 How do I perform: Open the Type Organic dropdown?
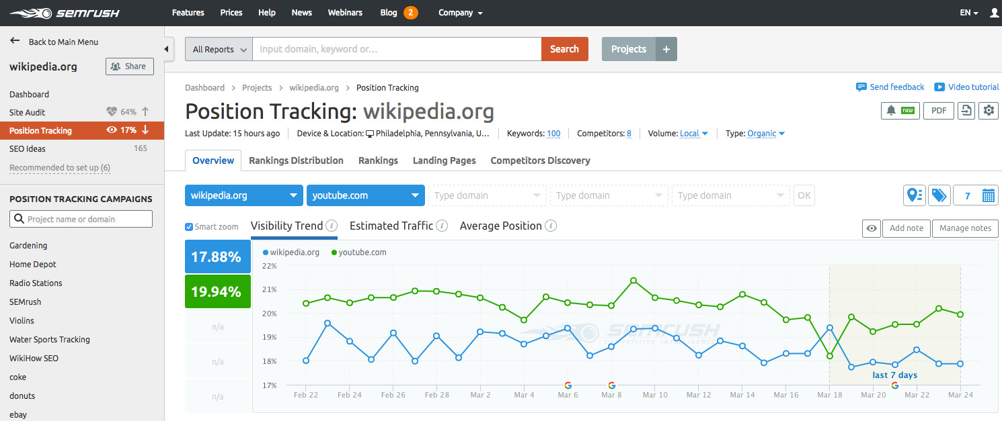tap(766, 134)
